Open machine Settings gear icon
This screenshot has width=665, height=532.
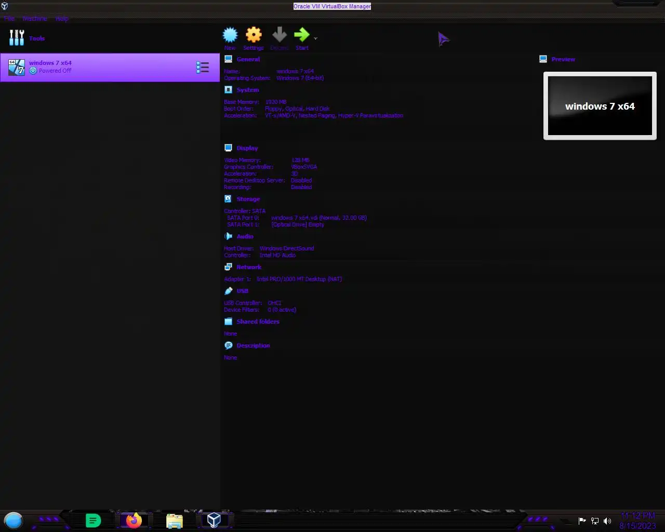(254, 35)
